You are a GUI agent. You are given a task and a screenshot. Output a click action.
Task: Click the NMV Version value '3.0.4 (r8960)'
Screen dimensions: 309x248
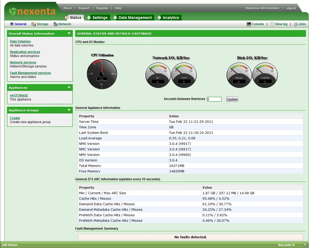coord(180,155)
